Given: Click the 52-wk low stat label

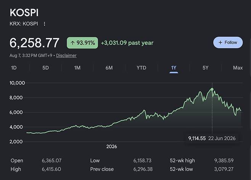Looking at the screenshot, I should [x=181, y=169].
